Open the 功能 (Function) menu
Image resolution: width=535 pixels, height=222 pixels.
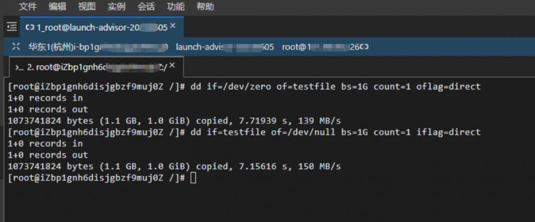(176, 7)
